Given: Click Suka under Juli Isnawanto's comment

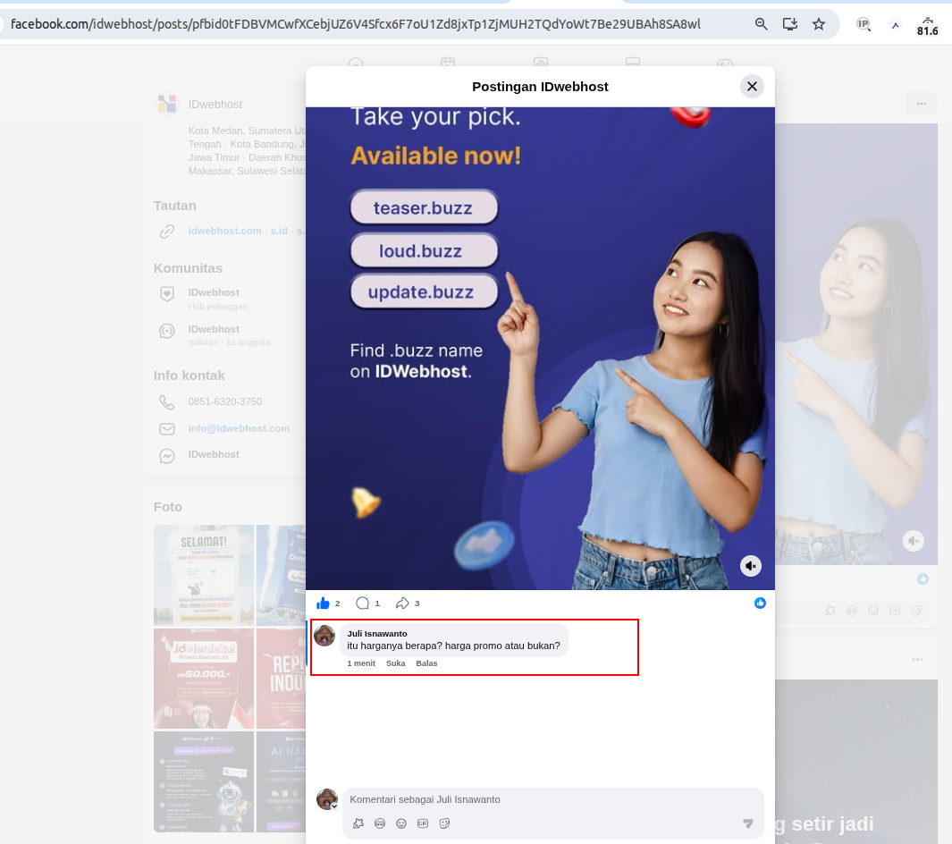Looking at the screenshot, I should 395,663.
